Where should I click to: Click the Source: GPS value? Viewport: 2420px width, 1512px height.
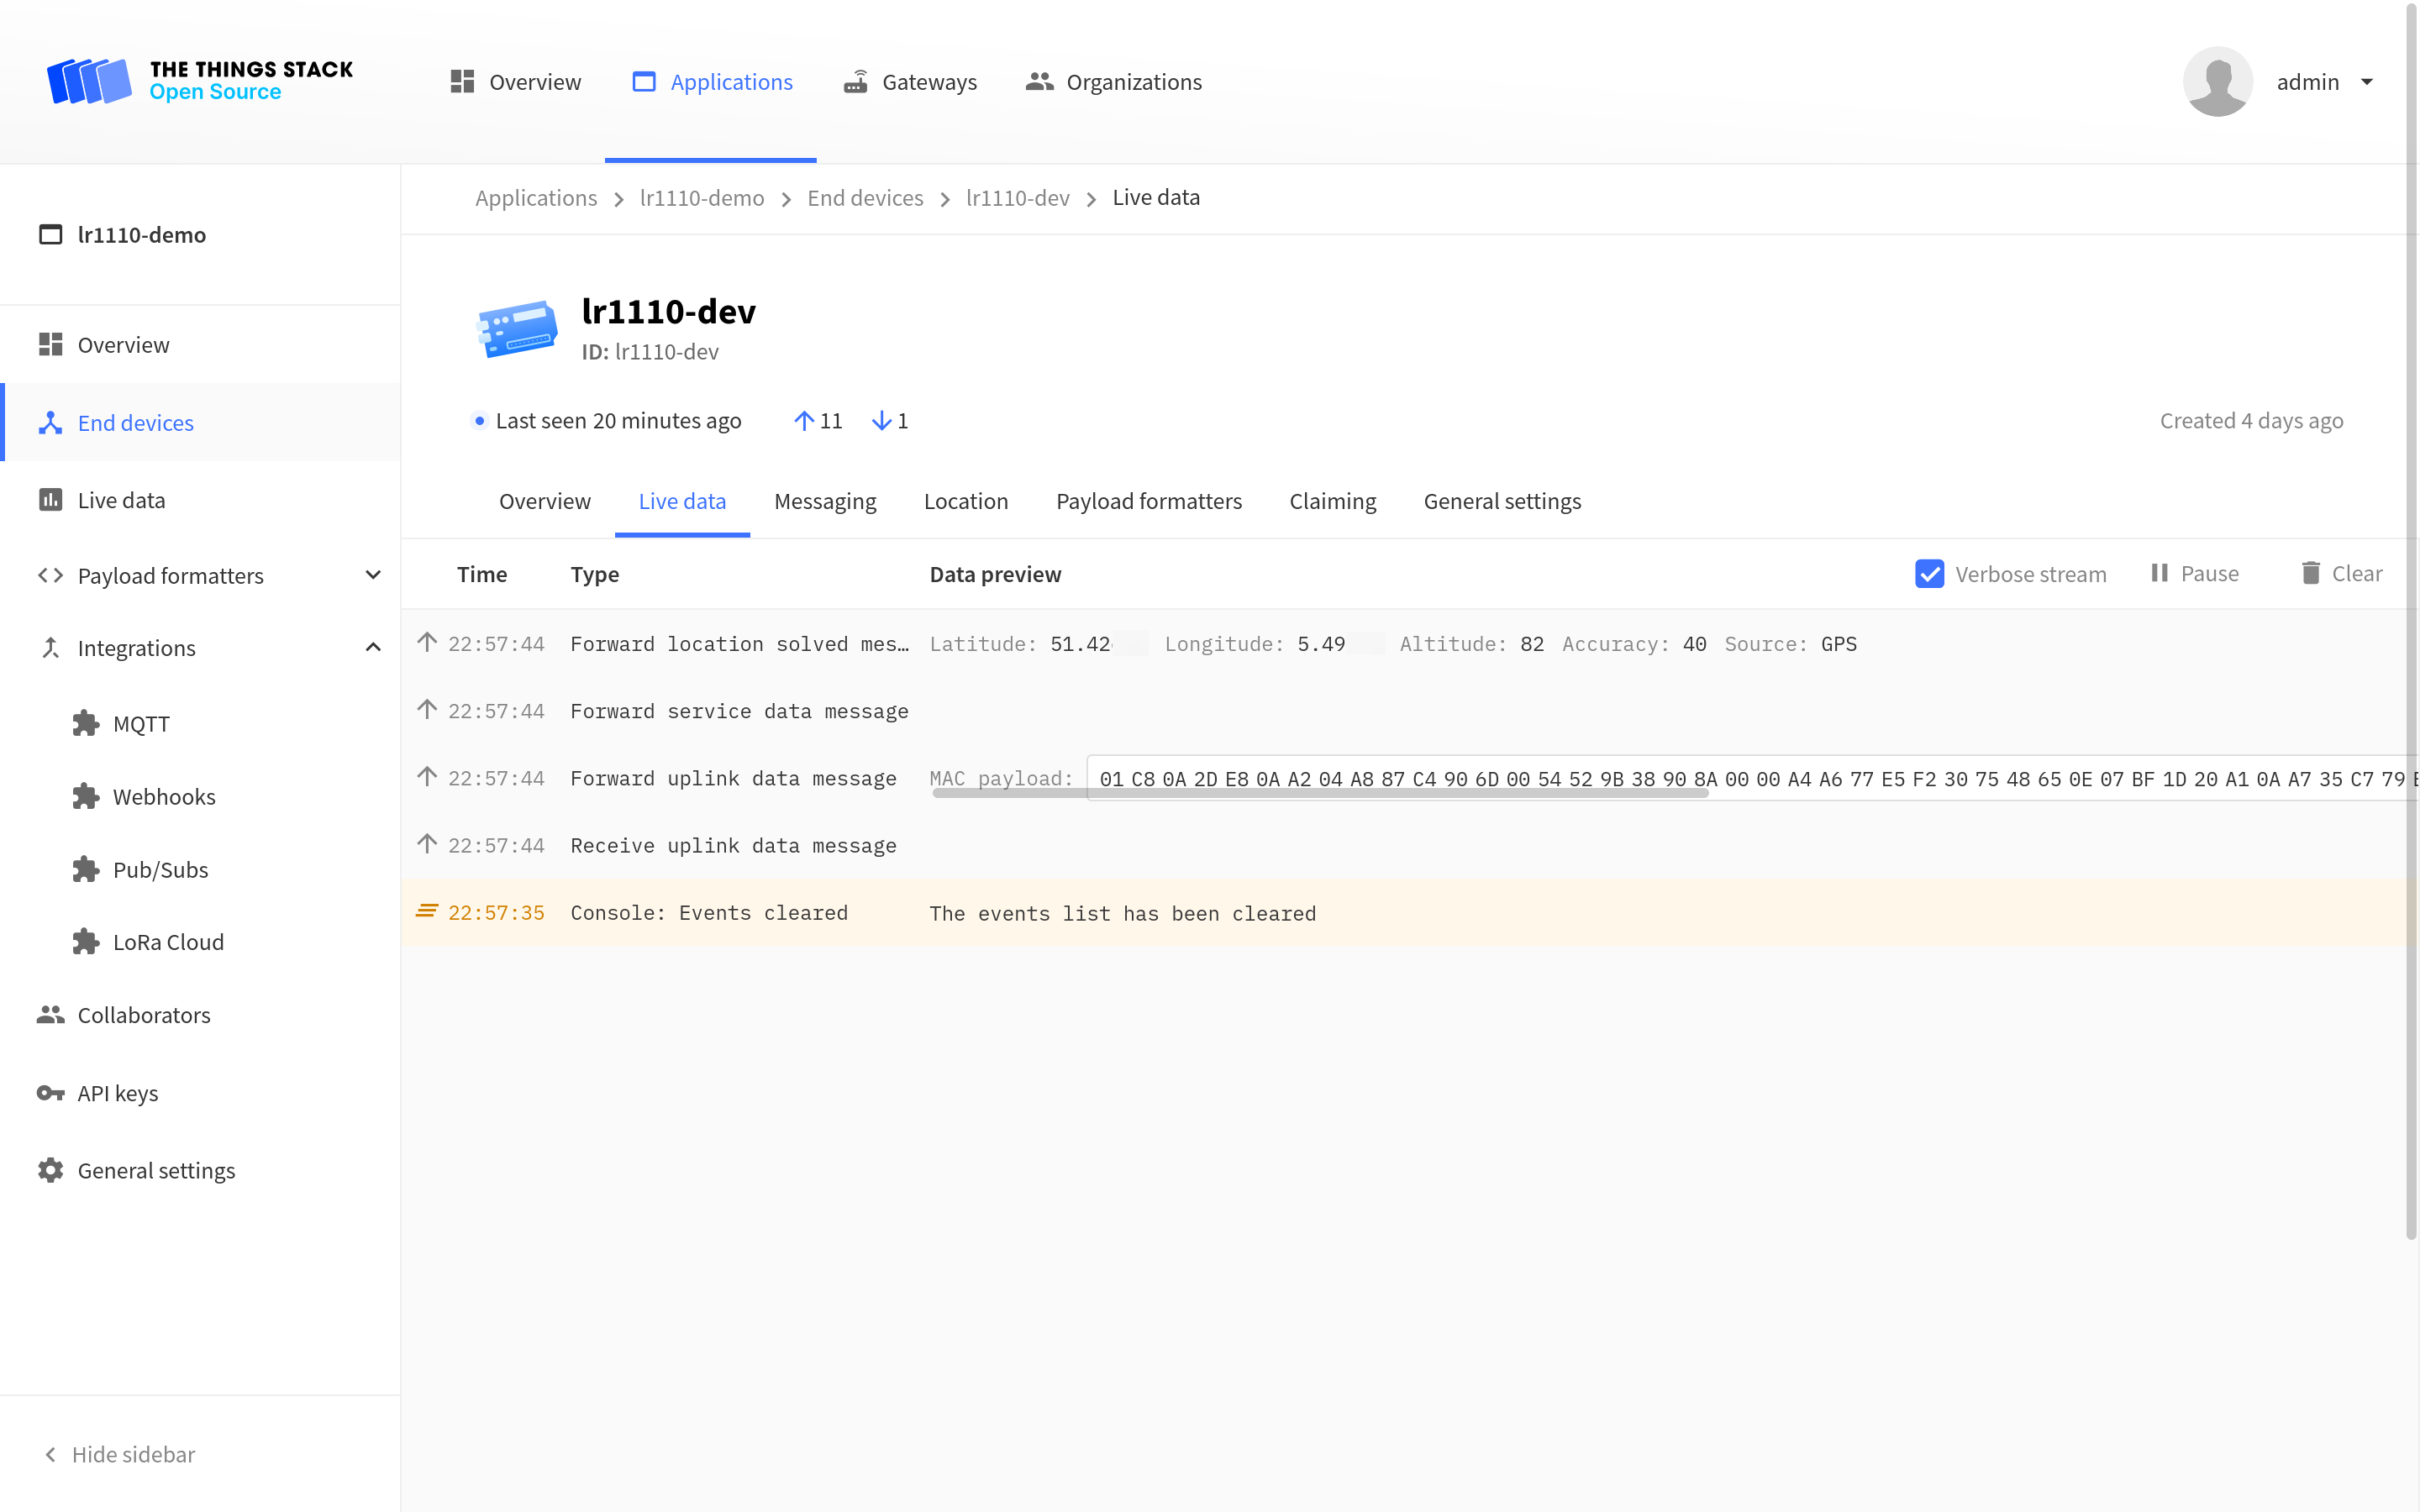1838,643
